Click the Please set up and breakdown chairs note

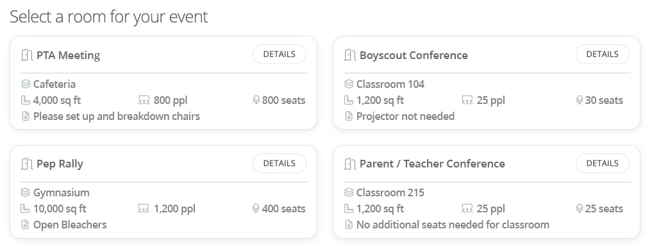(117, 116)
